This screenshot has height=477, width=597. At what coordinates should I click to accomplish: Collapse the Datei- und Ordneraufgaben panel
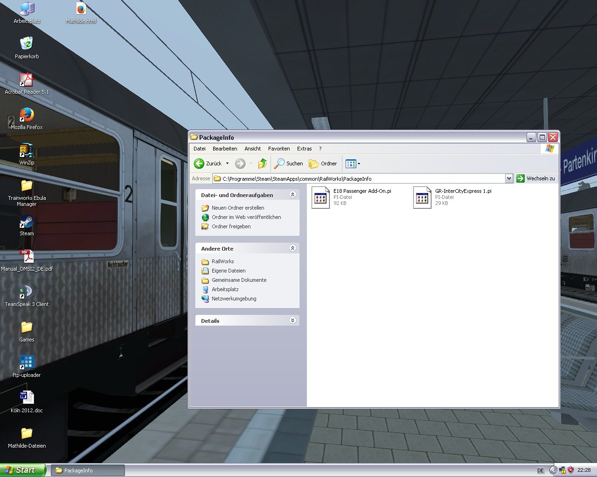point(292,195)
